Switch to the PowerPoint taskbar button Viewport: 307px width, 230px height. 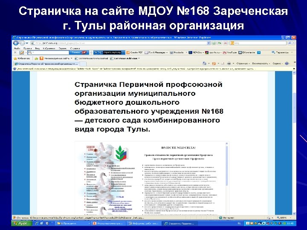(108, 223)
